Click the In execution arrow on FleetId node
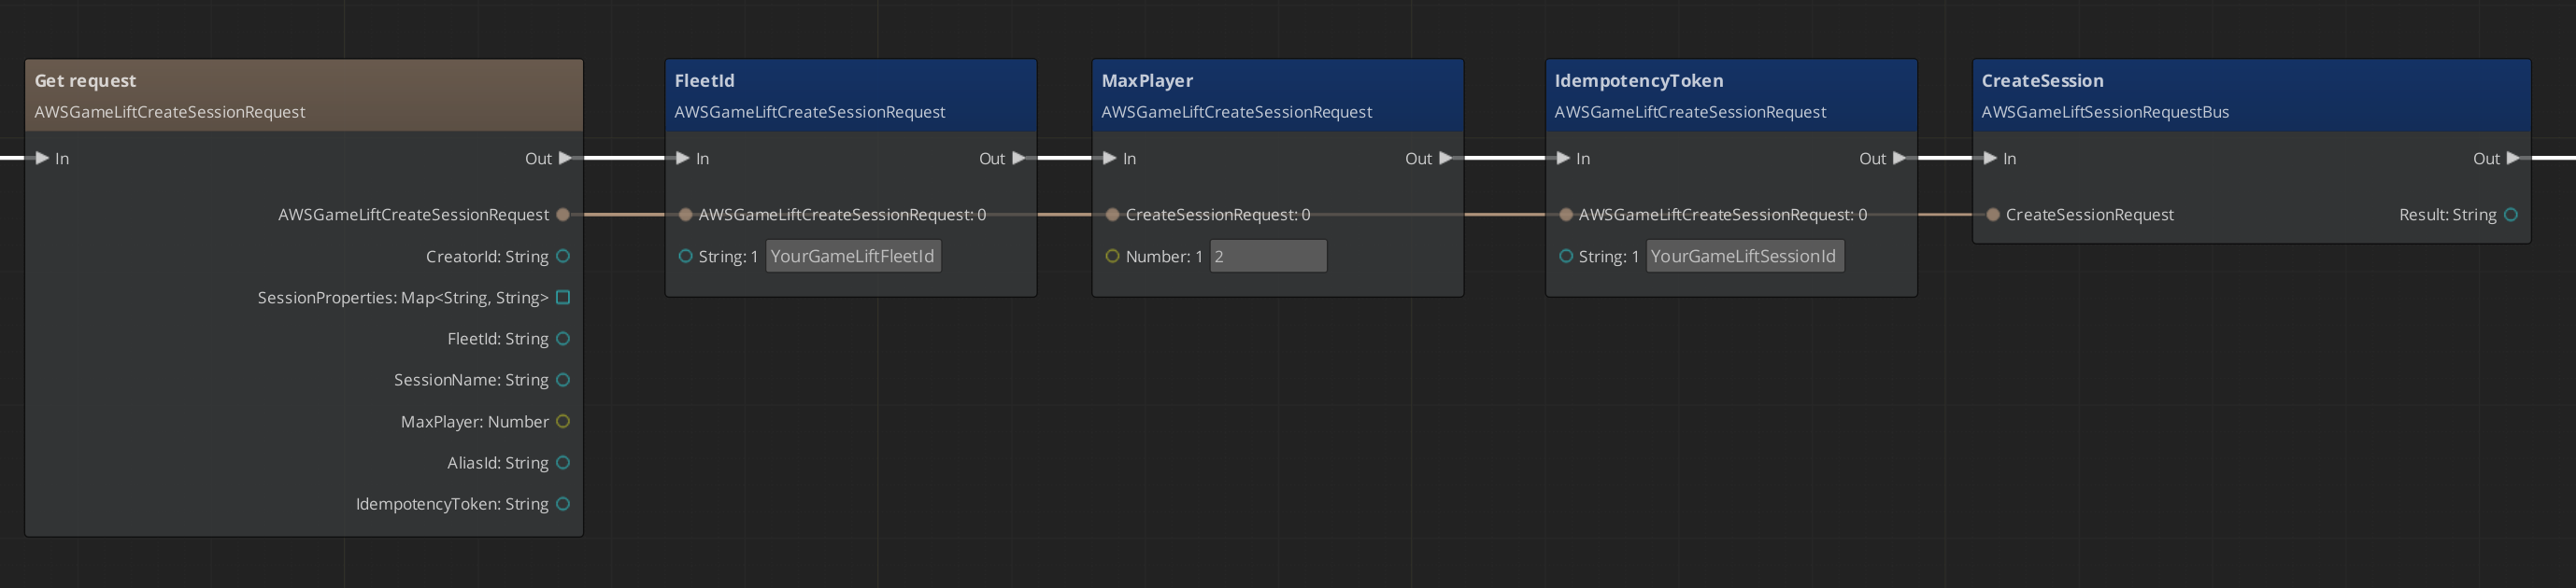The height and width of the screenshot is (588, 2576). 683,158
